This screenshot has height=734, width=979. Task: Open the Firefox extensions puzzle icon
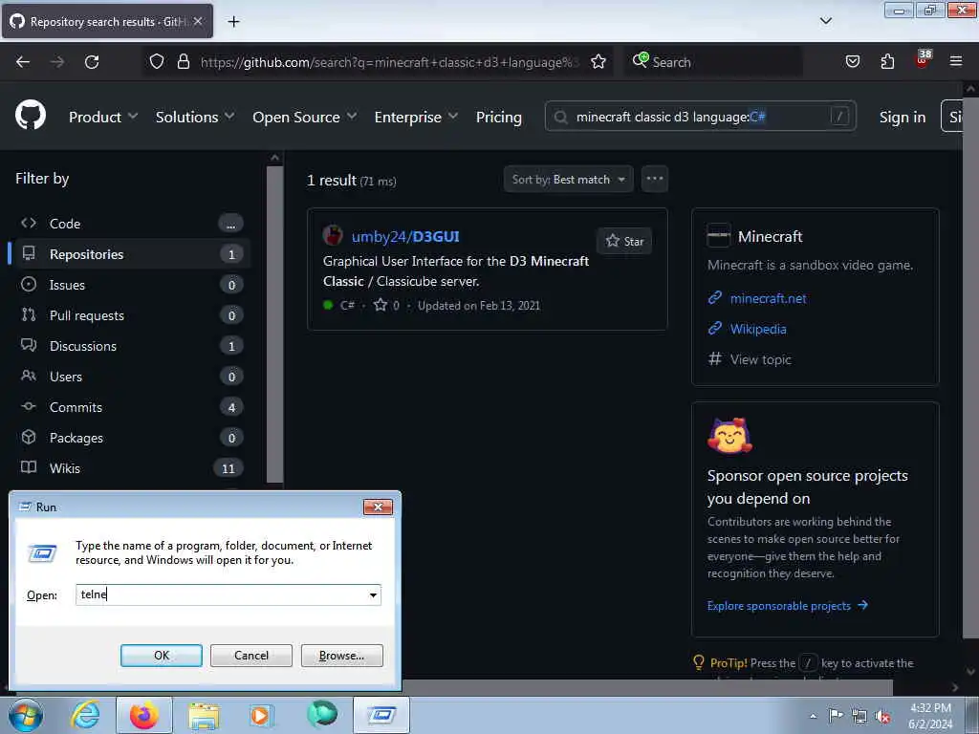(x=887, y=62)
